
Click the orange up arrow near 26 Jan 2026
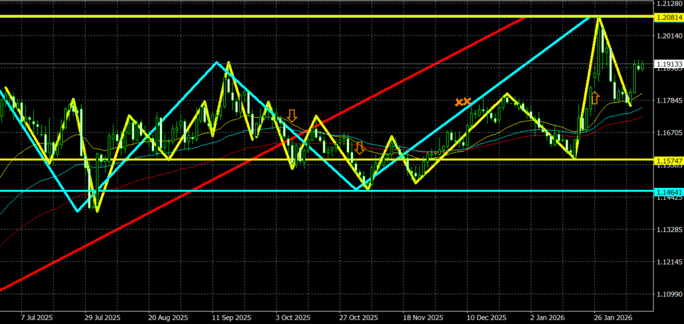point(595,98)
